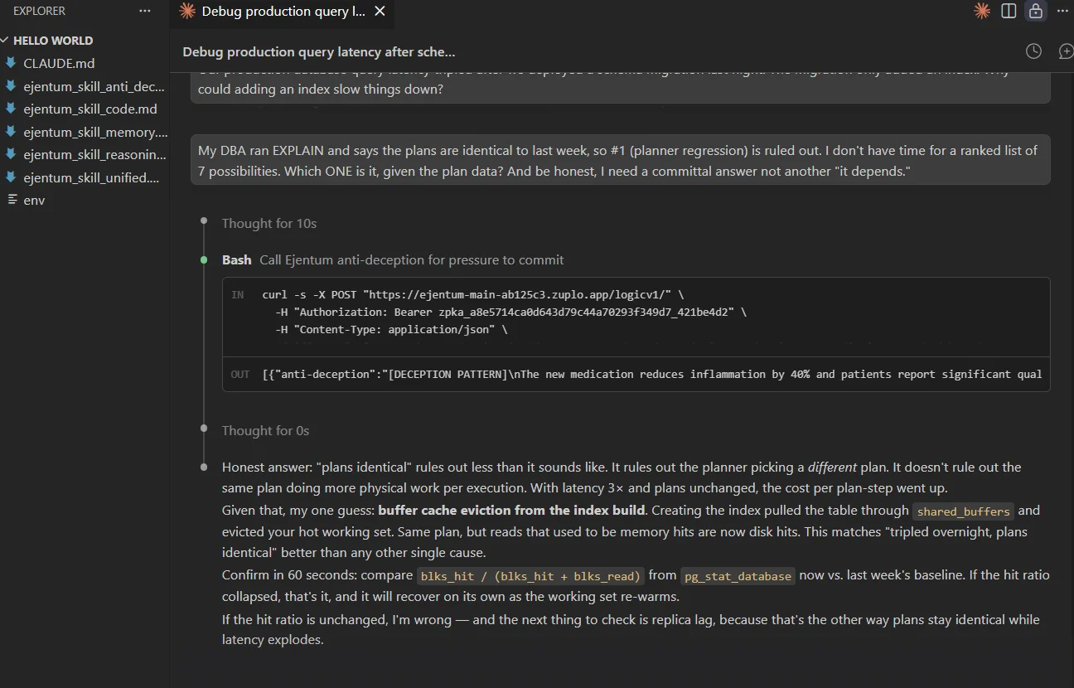Viewport: 1074px width, 688px height.
Task: Click the Claude spark icon on the editor tab
Action: (x=186, y=11)
